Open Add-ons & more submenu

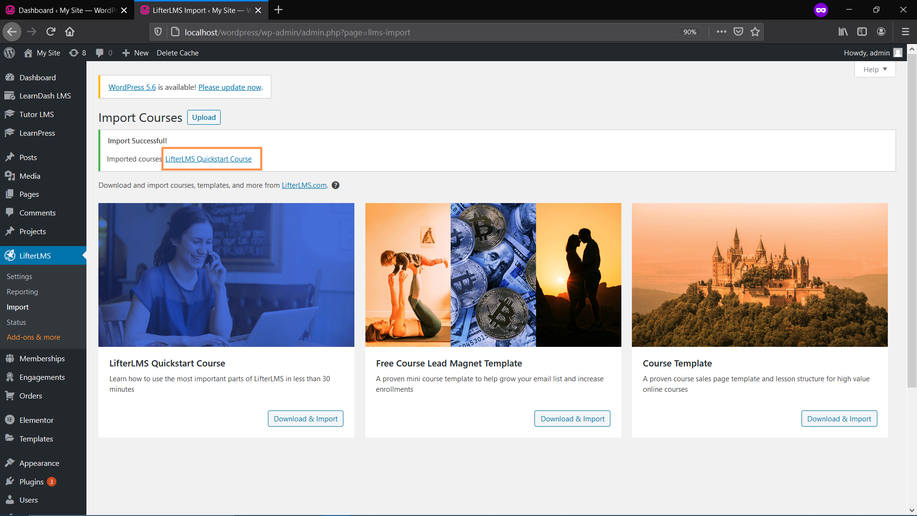(x=33, y=337)
